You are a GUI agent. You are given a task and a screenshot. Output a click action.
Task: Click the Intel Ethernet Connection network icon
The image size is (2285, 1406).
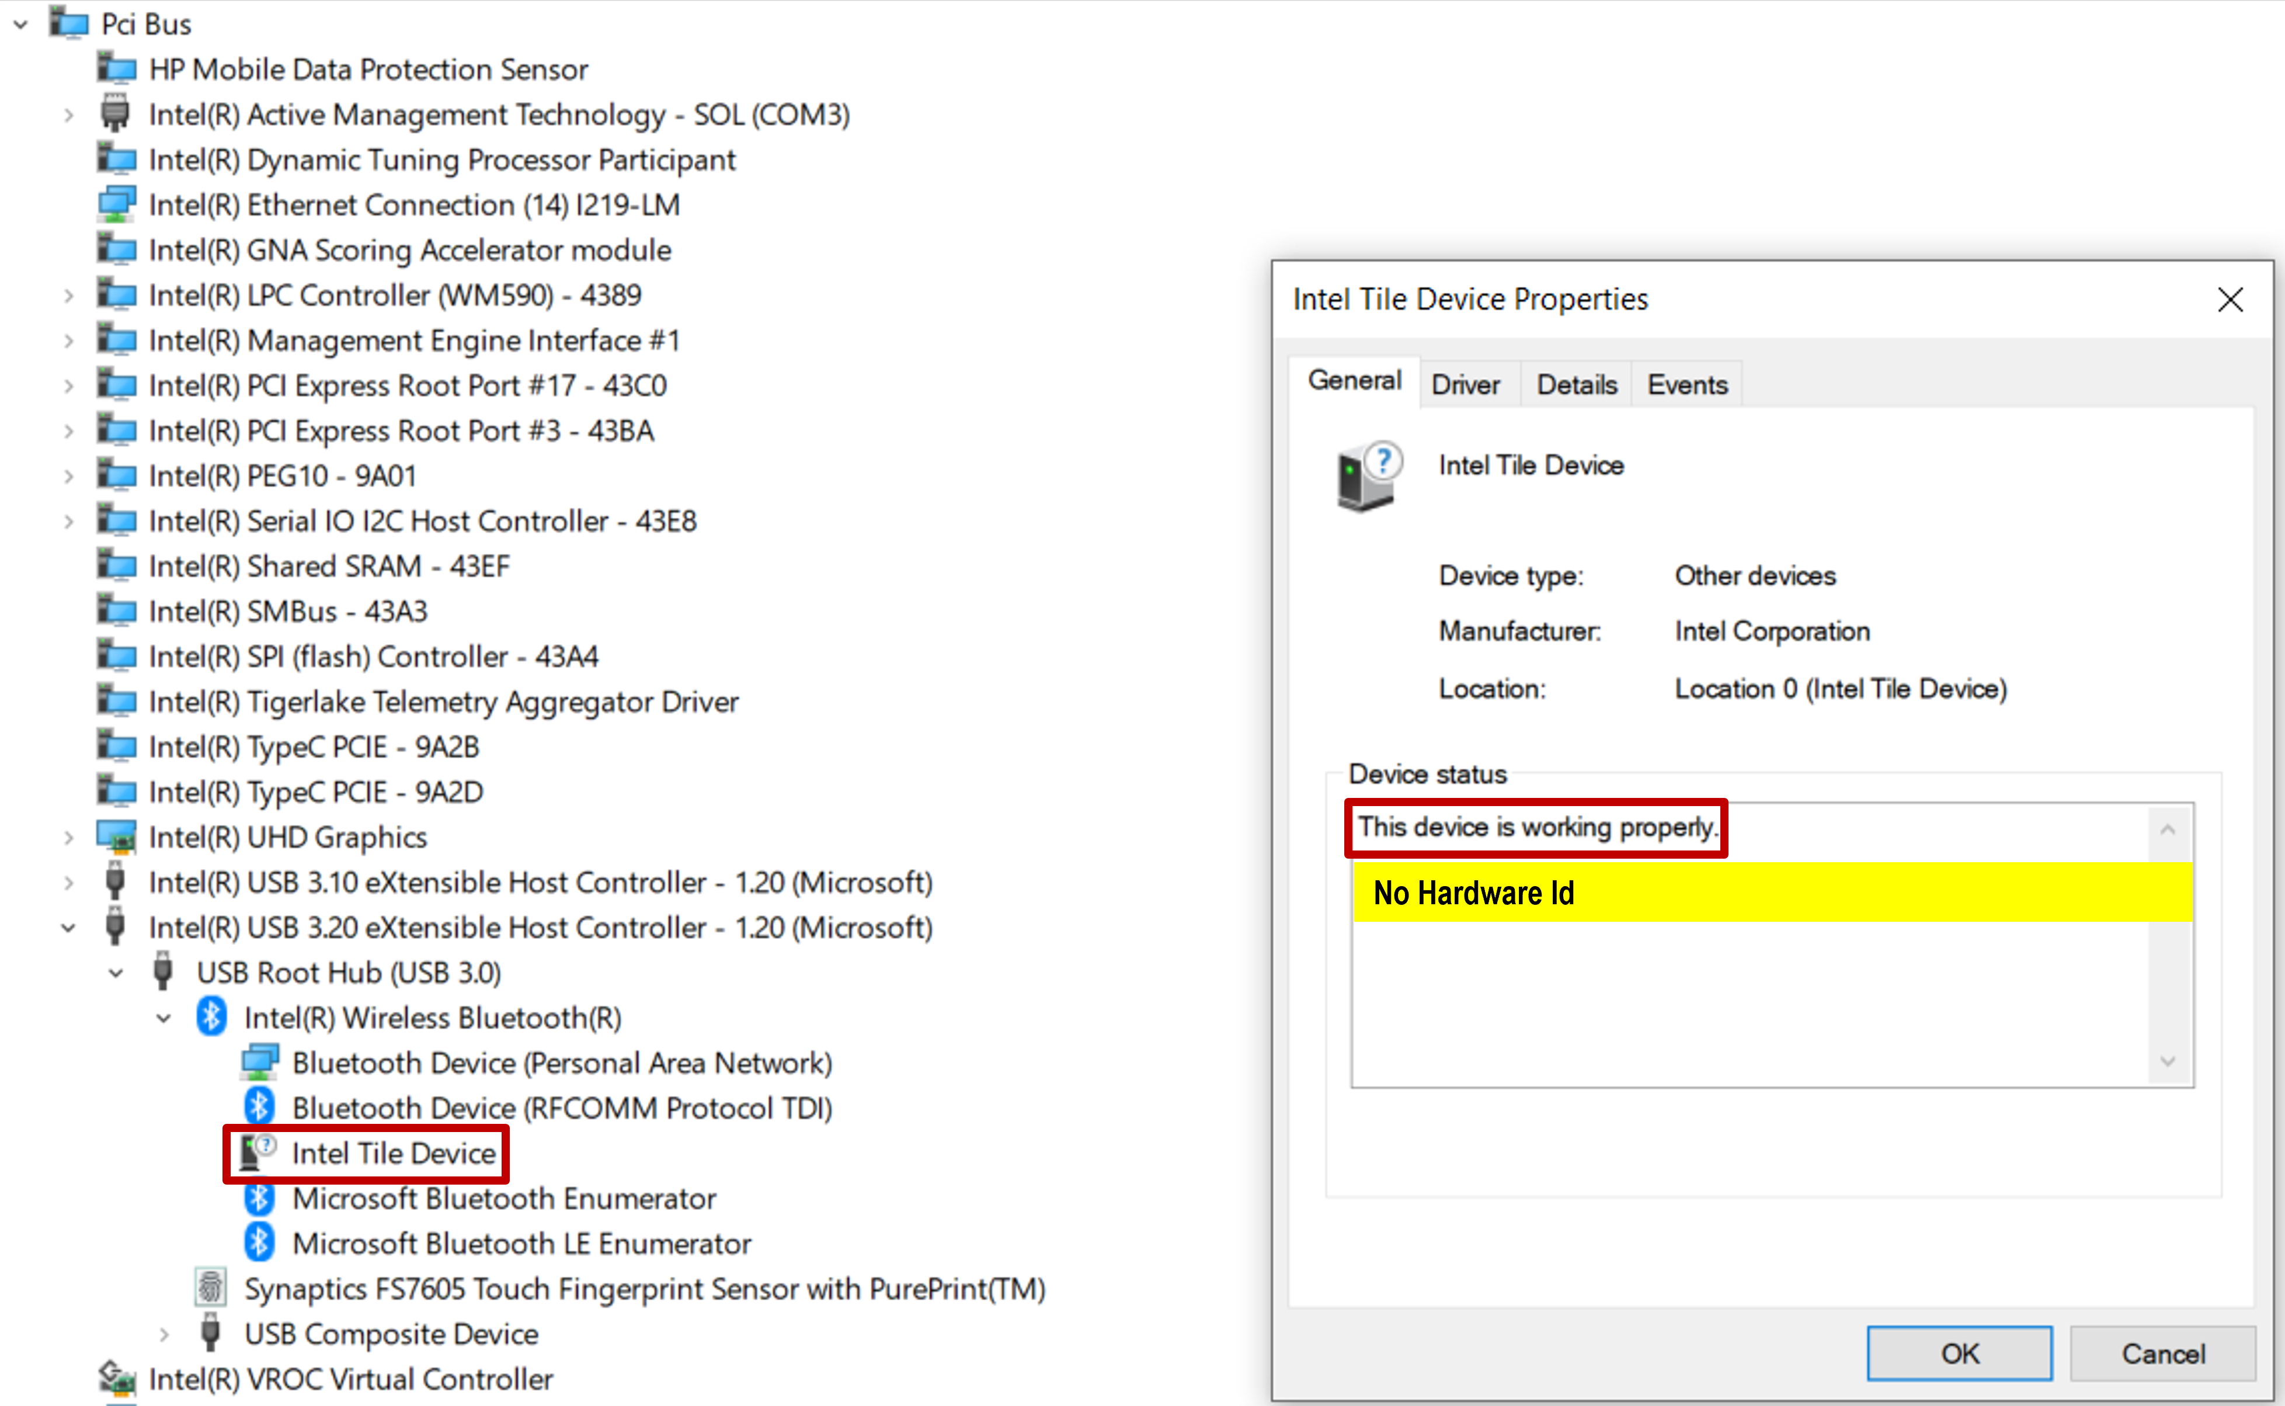pos(116,204)
